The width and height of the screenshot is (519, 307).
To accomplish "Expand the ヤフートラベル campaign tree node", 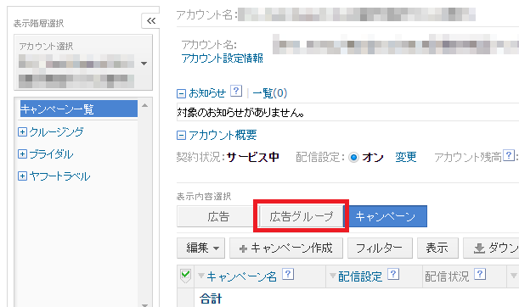I will point(22,176).
